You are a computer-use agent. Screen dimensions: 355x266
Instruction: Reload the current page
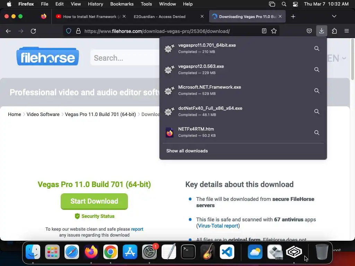pos(33,31)
